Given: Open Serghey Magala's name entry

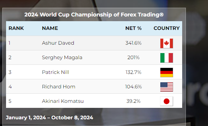Looking at the screenshot, I should point(62,57).
